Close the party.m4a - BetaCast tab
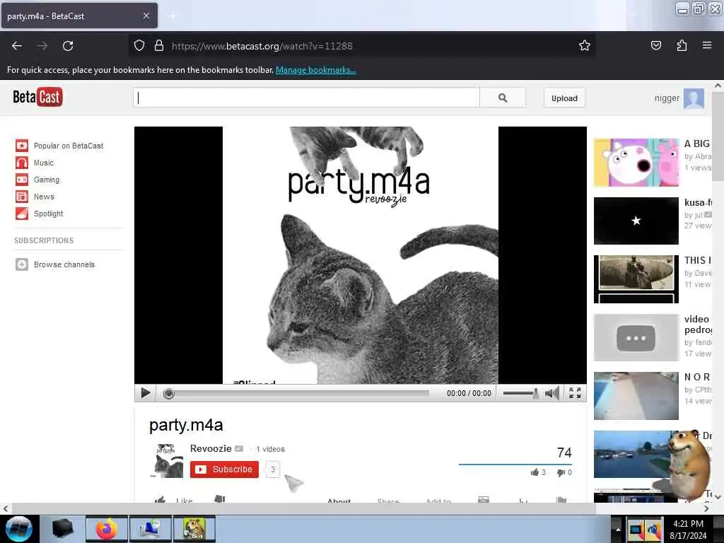This screenshot has height=543, width=724. coord(146,16)
